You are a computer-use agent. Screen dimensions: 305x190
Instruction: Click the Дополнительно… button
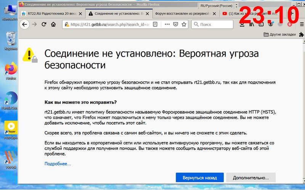(x=251, y=177)
